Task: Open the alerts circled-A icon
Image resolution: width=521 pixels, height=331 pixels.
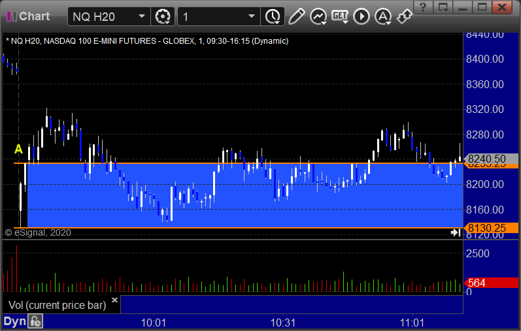Action: point(383,16)
